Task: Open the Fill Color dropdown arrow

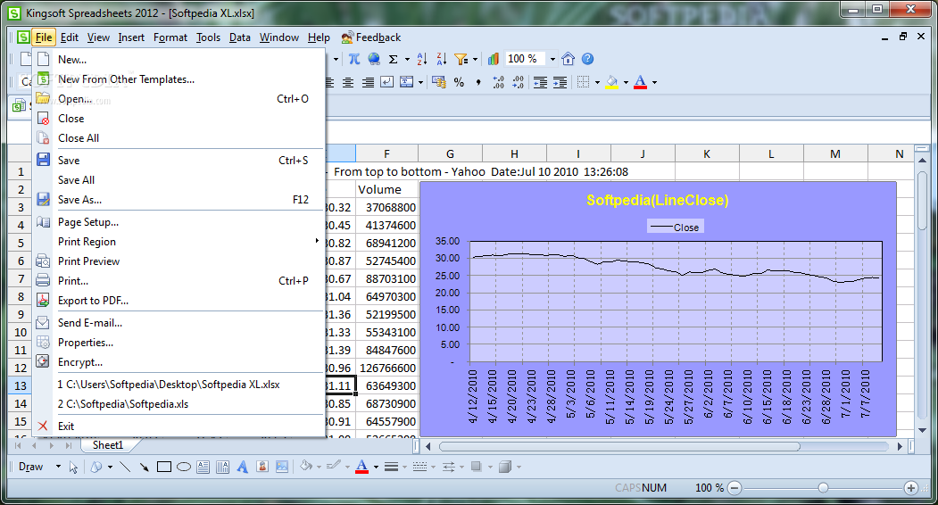Action: (626, 83)
